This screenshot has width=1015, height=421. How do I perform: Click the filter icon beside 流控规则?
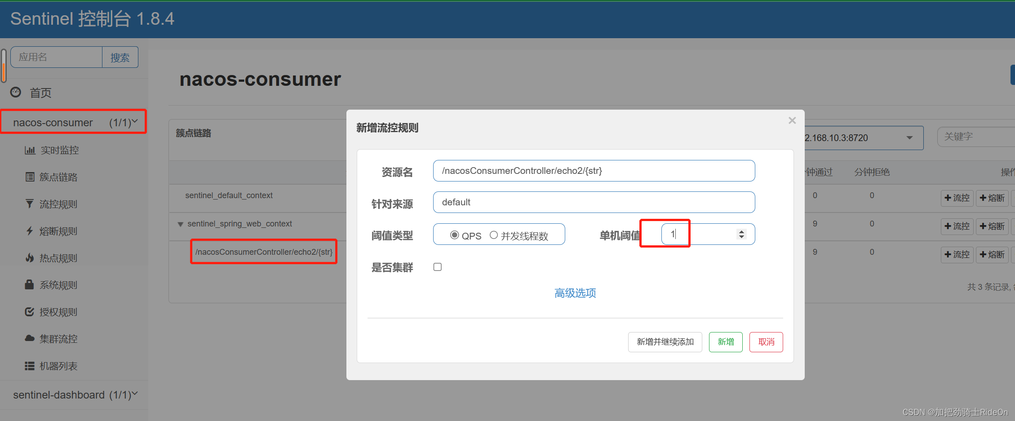(x=30, y=204)
